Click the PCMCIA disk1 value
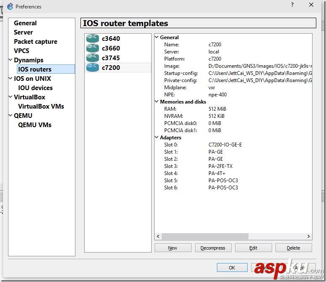Image resolution: width=326 pixels, height=282 pixels. pos(215,130)
